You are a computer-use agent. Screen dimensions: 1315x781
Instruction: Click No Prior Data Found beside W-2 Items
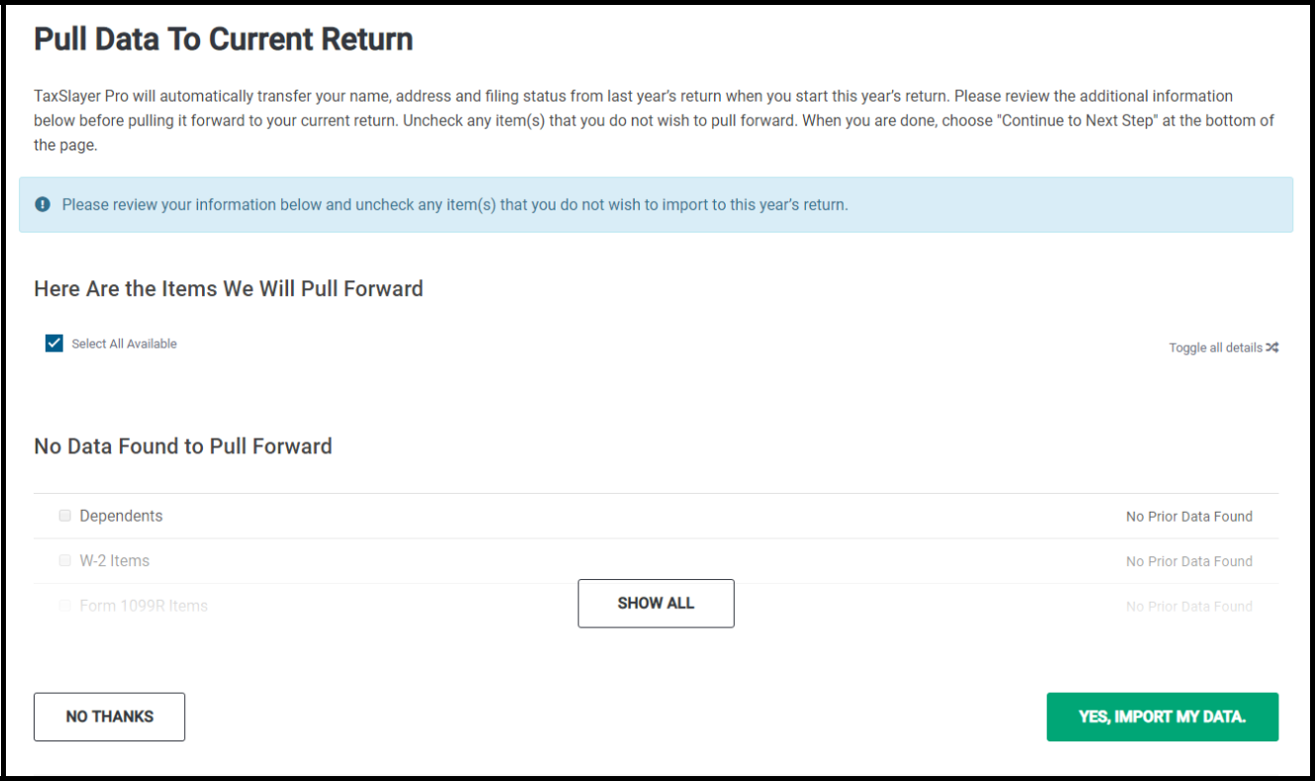pyautogui.click(x=1188, y=561)
